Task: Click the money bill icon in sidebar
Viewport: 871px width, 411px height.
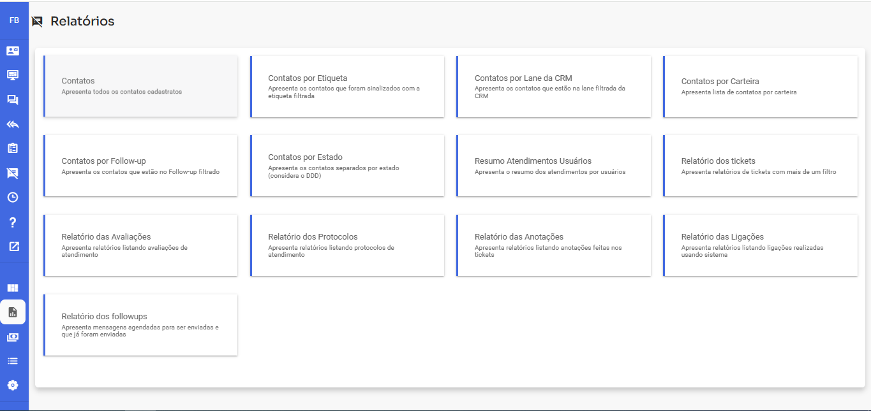Action: [x=13, y=337]
